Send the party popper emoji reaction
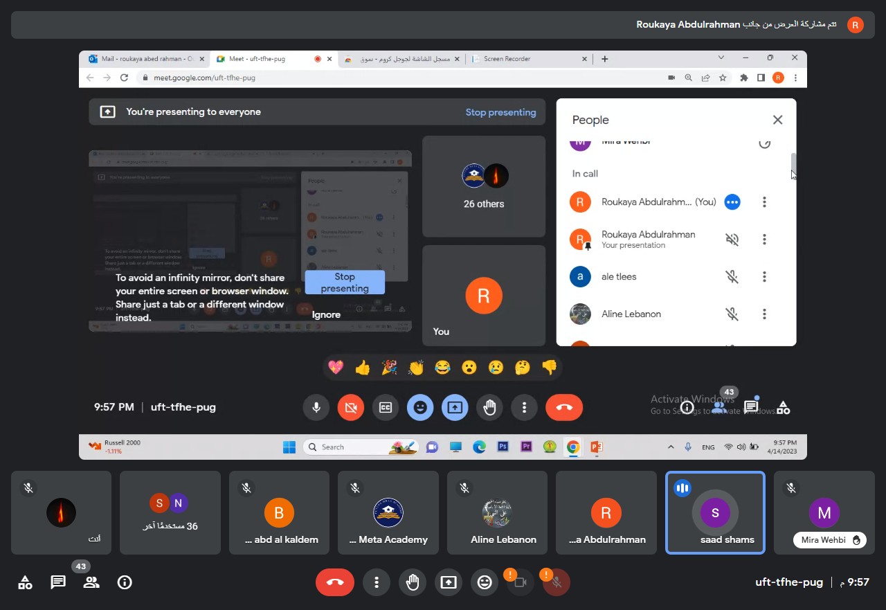Screen dimensions: 886x610 pyautogui.click(x=389, y=368)
